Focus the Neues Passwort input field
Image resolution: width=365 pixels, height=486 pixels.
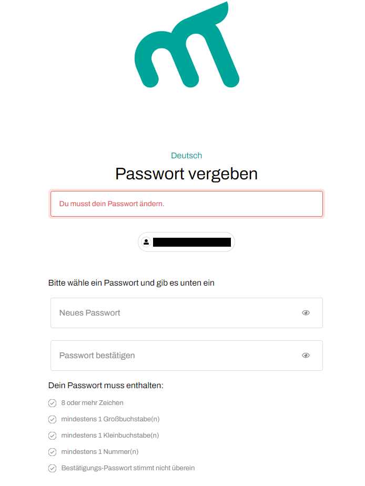tap(174, 313)
